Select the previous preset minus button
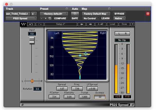The height and width of the screenshot is (110, 156). tap(41, 18)
